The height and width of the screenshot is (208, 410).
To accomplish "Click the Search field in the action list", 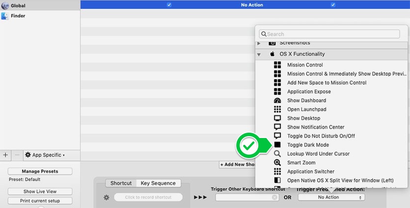I will point(330,34).
